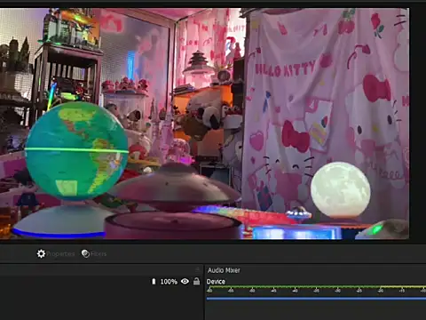Click the levitating silver disc in preview
Image resolution: width=426 pixels, height=320 pixels.
(x=175, y=187)
